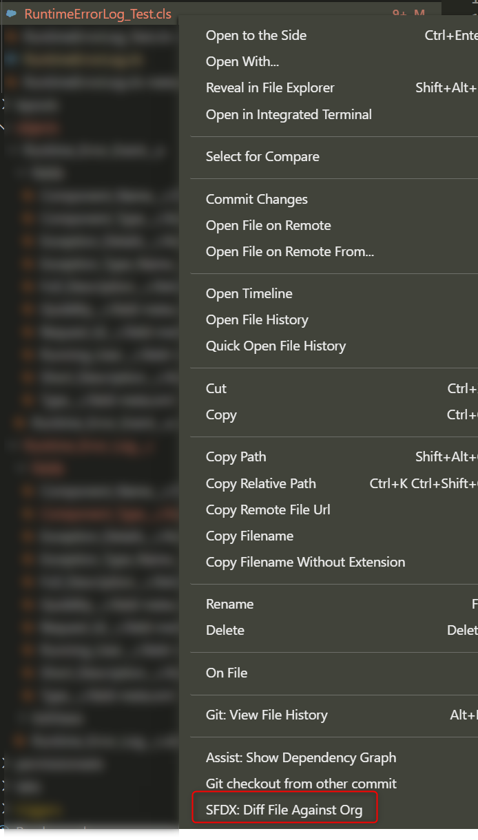
Task: Choose Copy Relative Path
Action: click(x=260, y=483)
